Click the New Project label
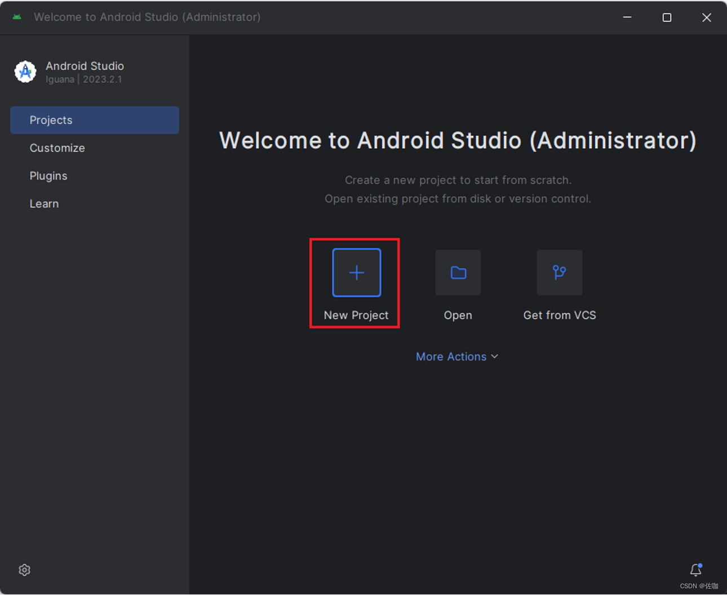Viewport: 727px width, 595px height. [356, 316]
